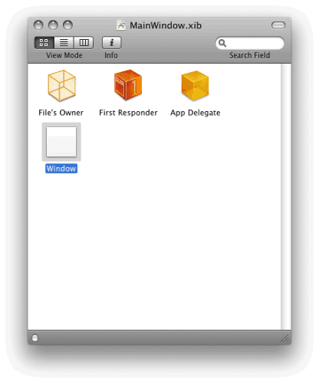
Task: Click the red close window button
Action: (x=38, y=25)
